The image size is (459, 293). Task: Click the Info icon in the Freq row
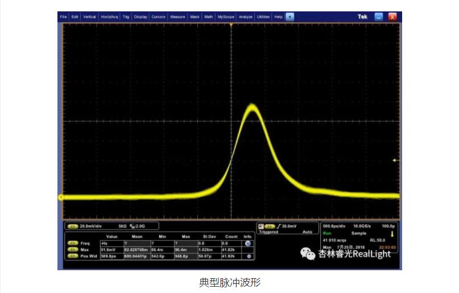coord(248,244)
